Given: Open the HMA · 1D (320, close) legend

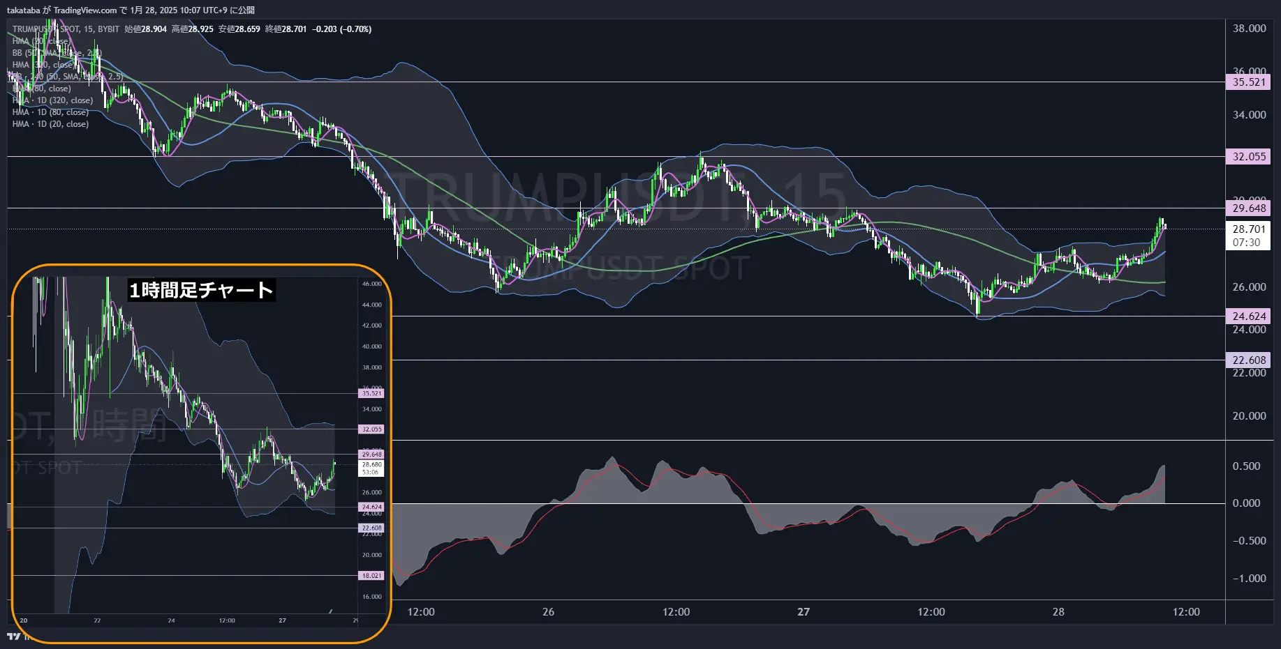Looking at the screenshot, I should click(x=52, y=100).
